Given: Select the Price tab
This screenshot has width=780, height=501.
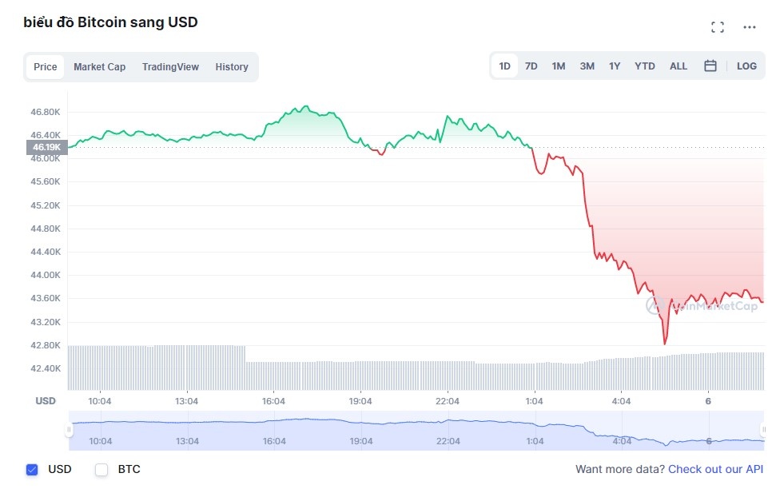Looking at the screenshot, I should (45, 67).
